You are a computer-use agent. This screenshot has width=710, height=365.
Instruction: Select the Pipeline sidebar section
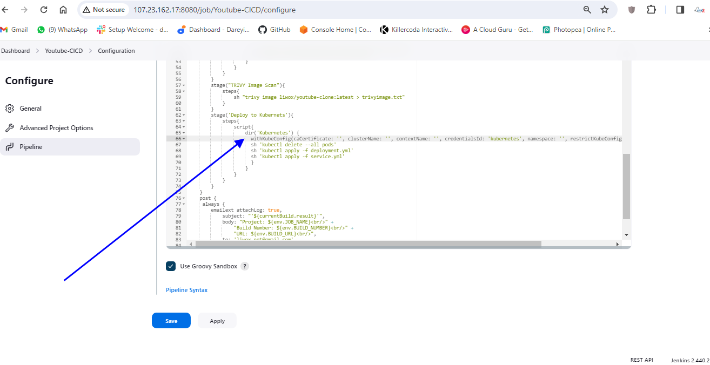coord(31,147)
